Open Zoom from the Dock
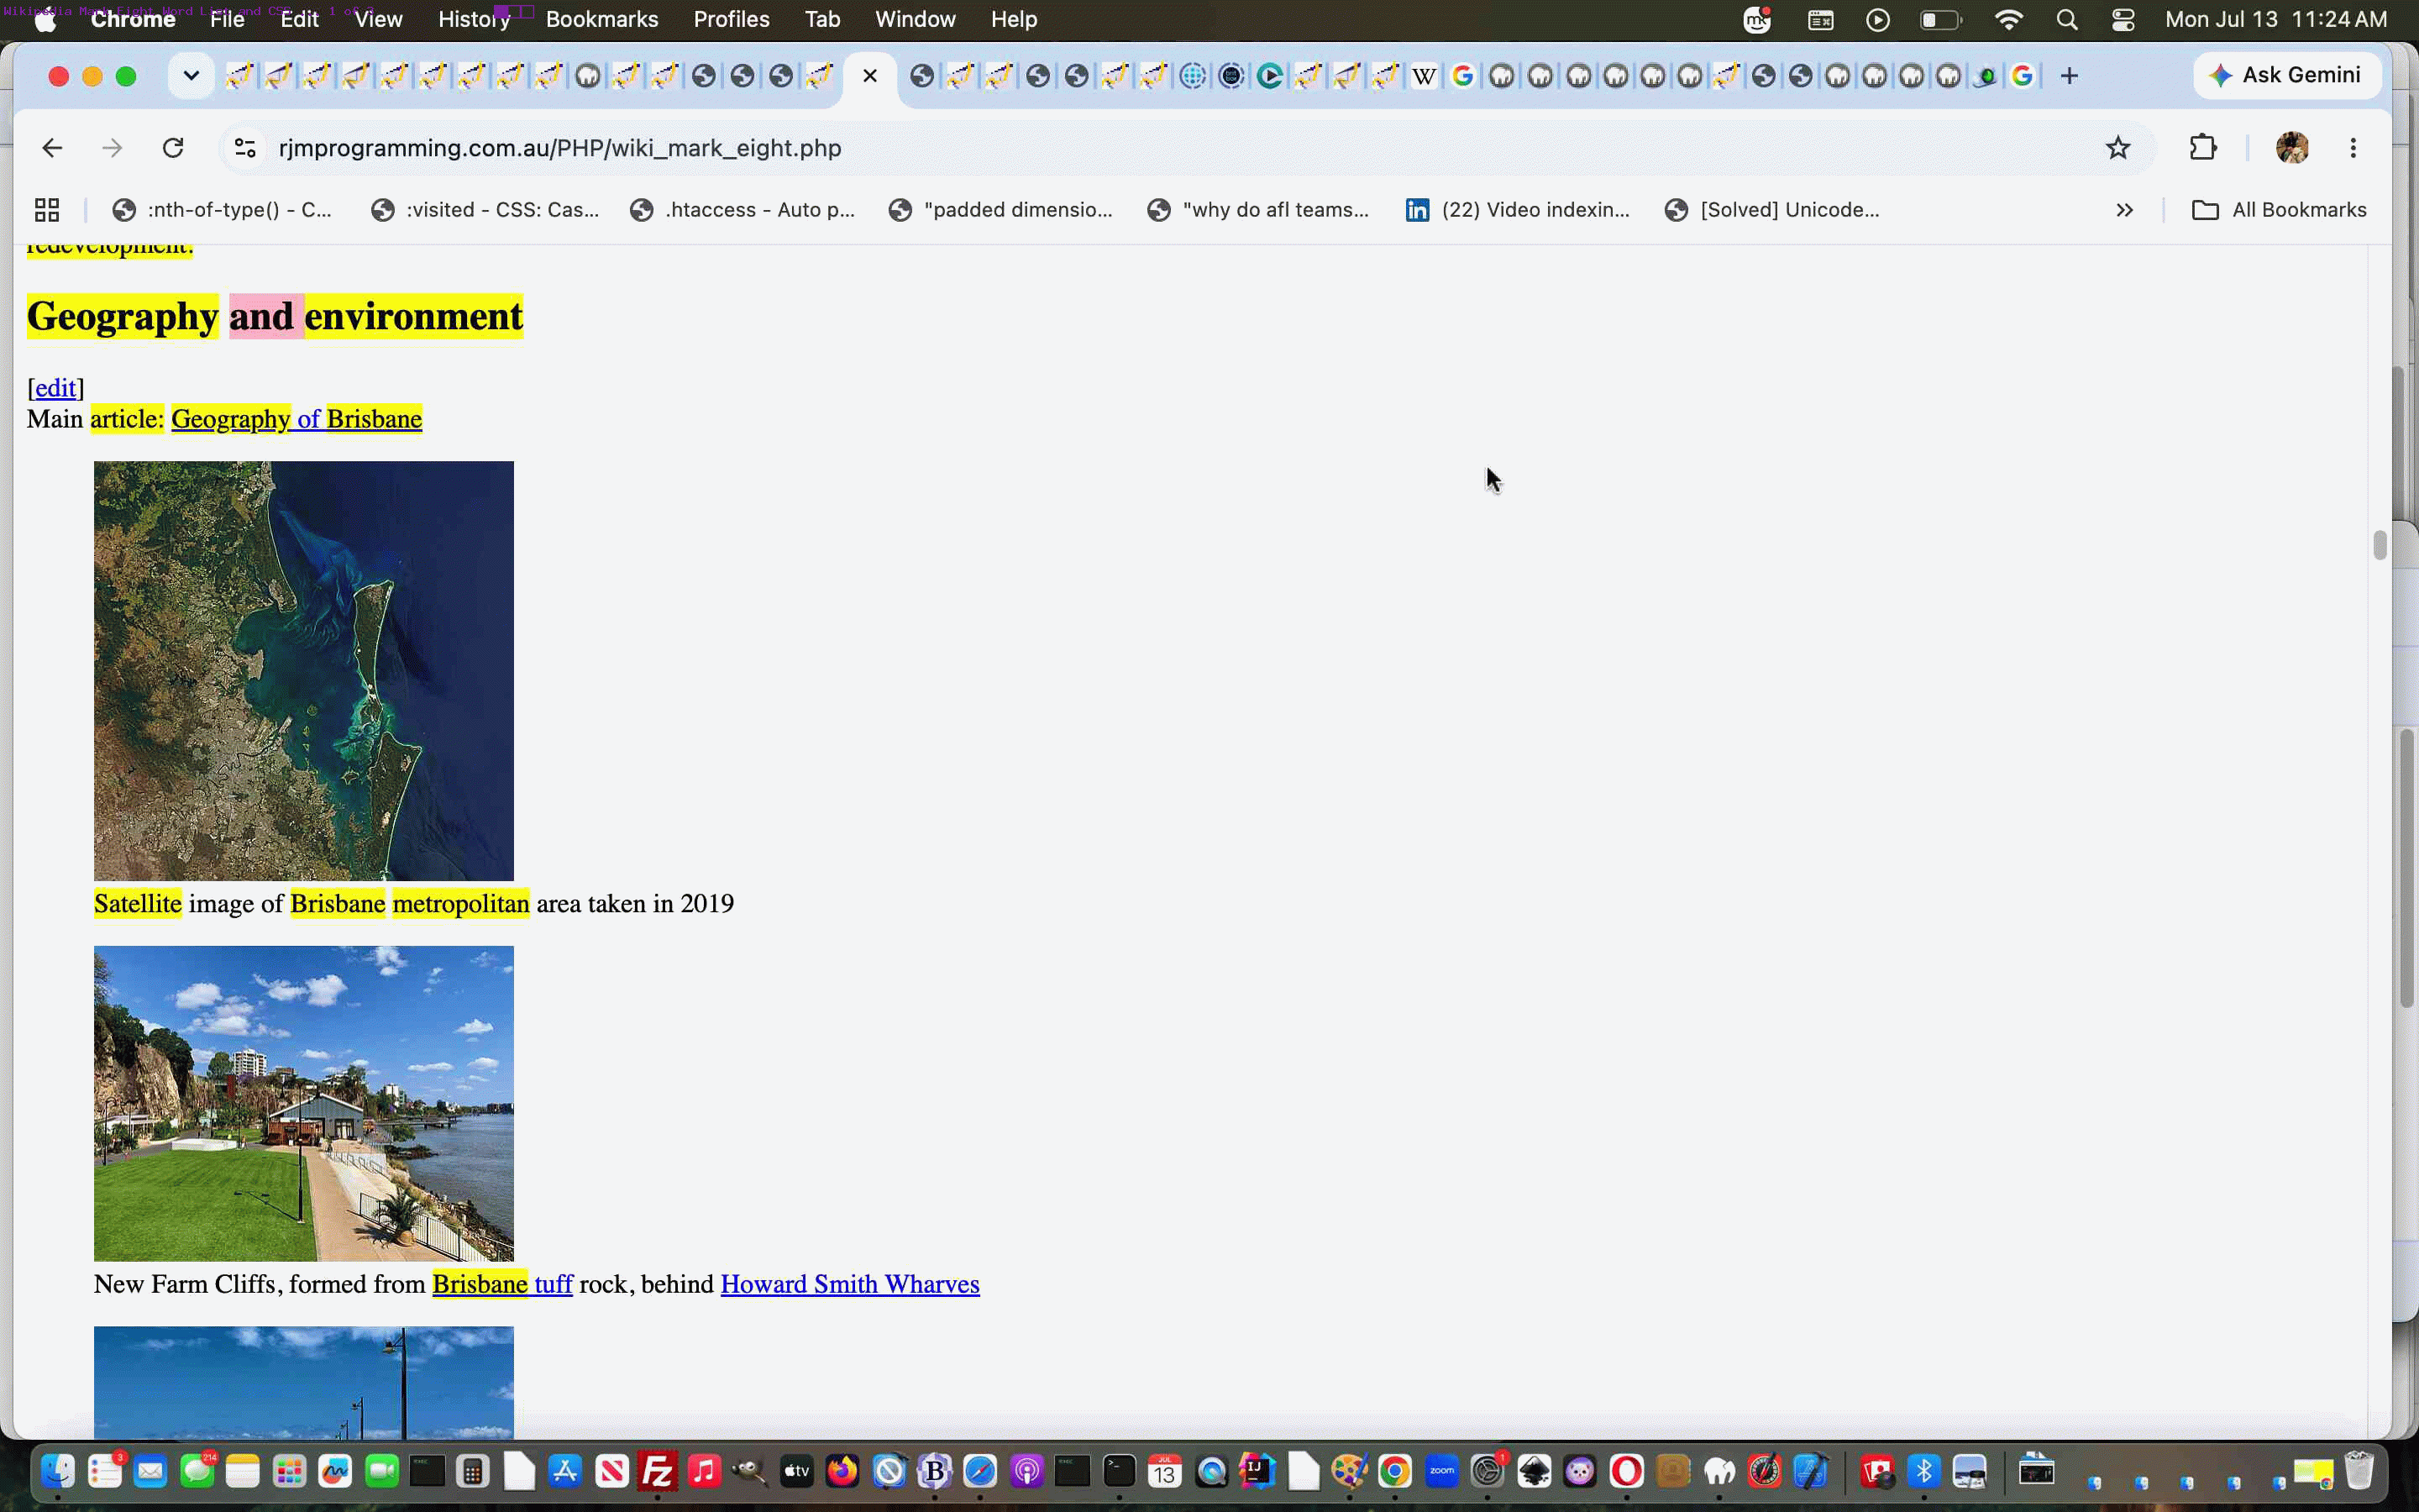 (x=1441, y=1471)
